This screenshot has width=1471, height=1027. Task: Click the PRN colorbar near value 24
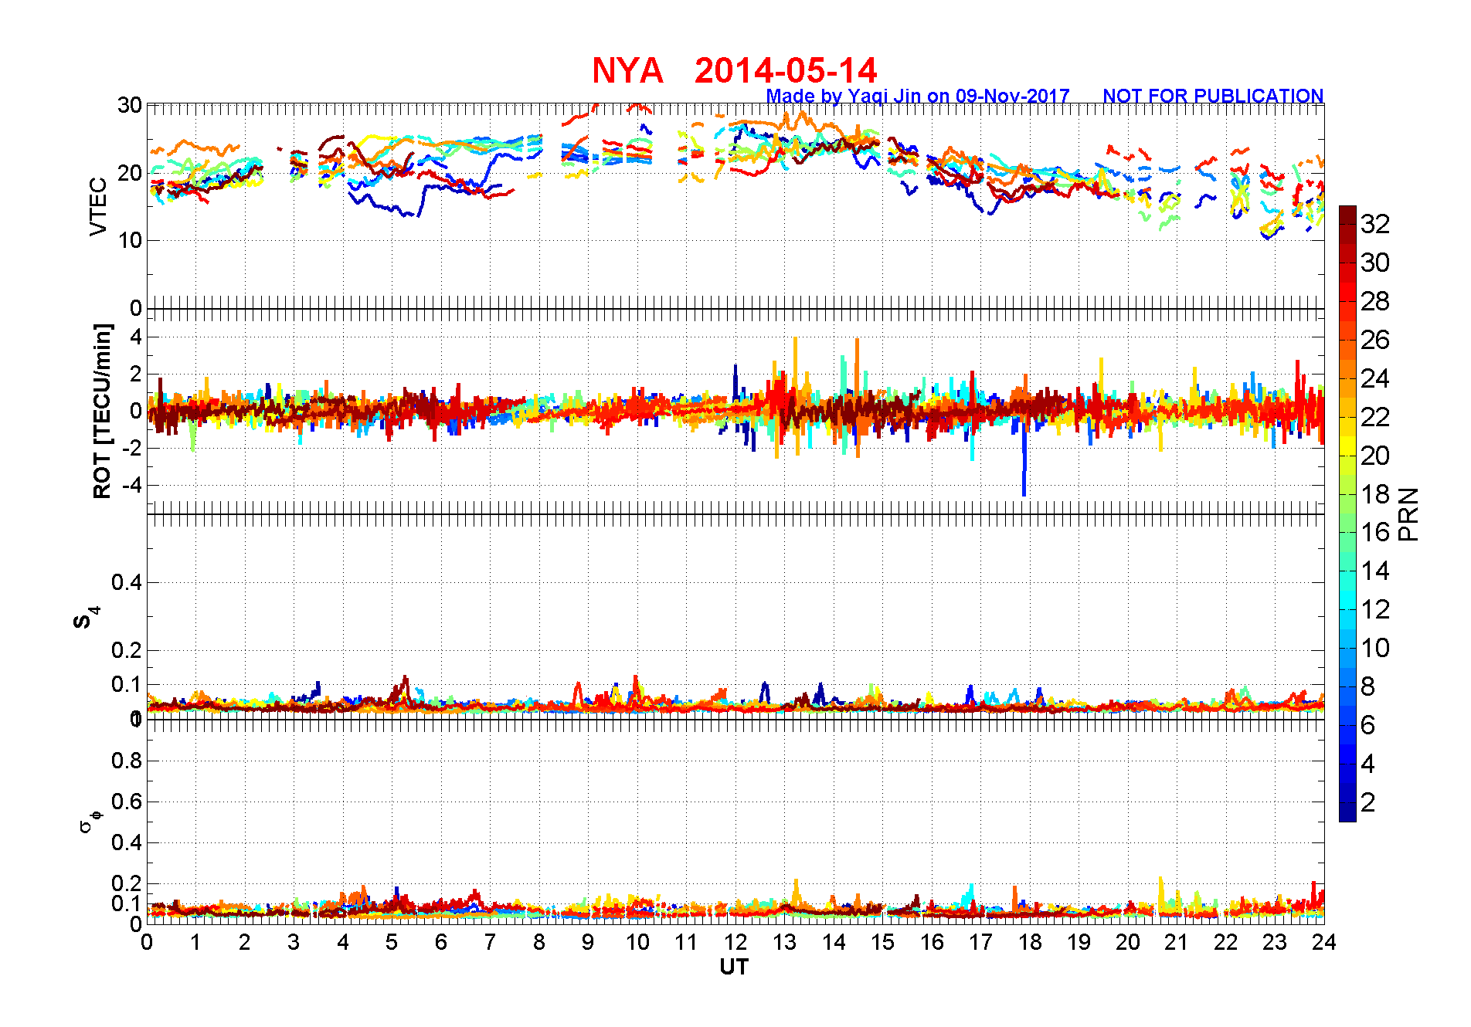(x=1347, y=378)
